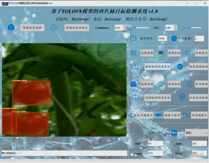The image size is (209, 163).
Task: Click the blue cube model icon
Action: coord(11,27)
